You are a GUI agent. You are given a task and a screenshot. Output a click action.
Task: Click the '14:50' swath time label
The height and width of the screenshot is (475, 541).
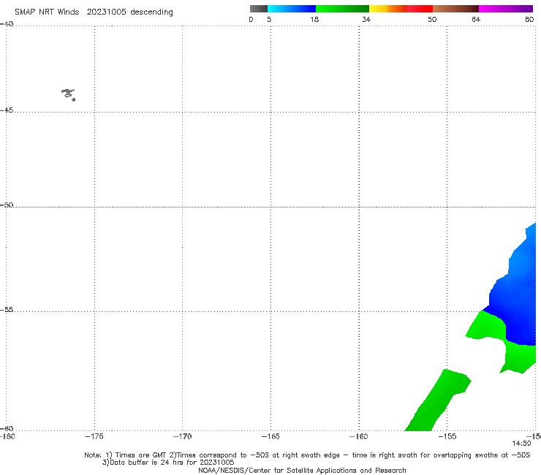pos(521,444)
